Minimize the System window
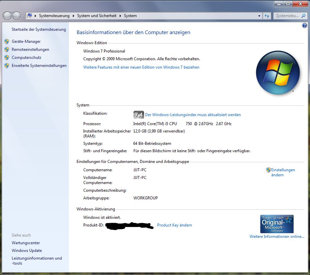The height and width of the screenshot is (275, 310). click(279, 4)
